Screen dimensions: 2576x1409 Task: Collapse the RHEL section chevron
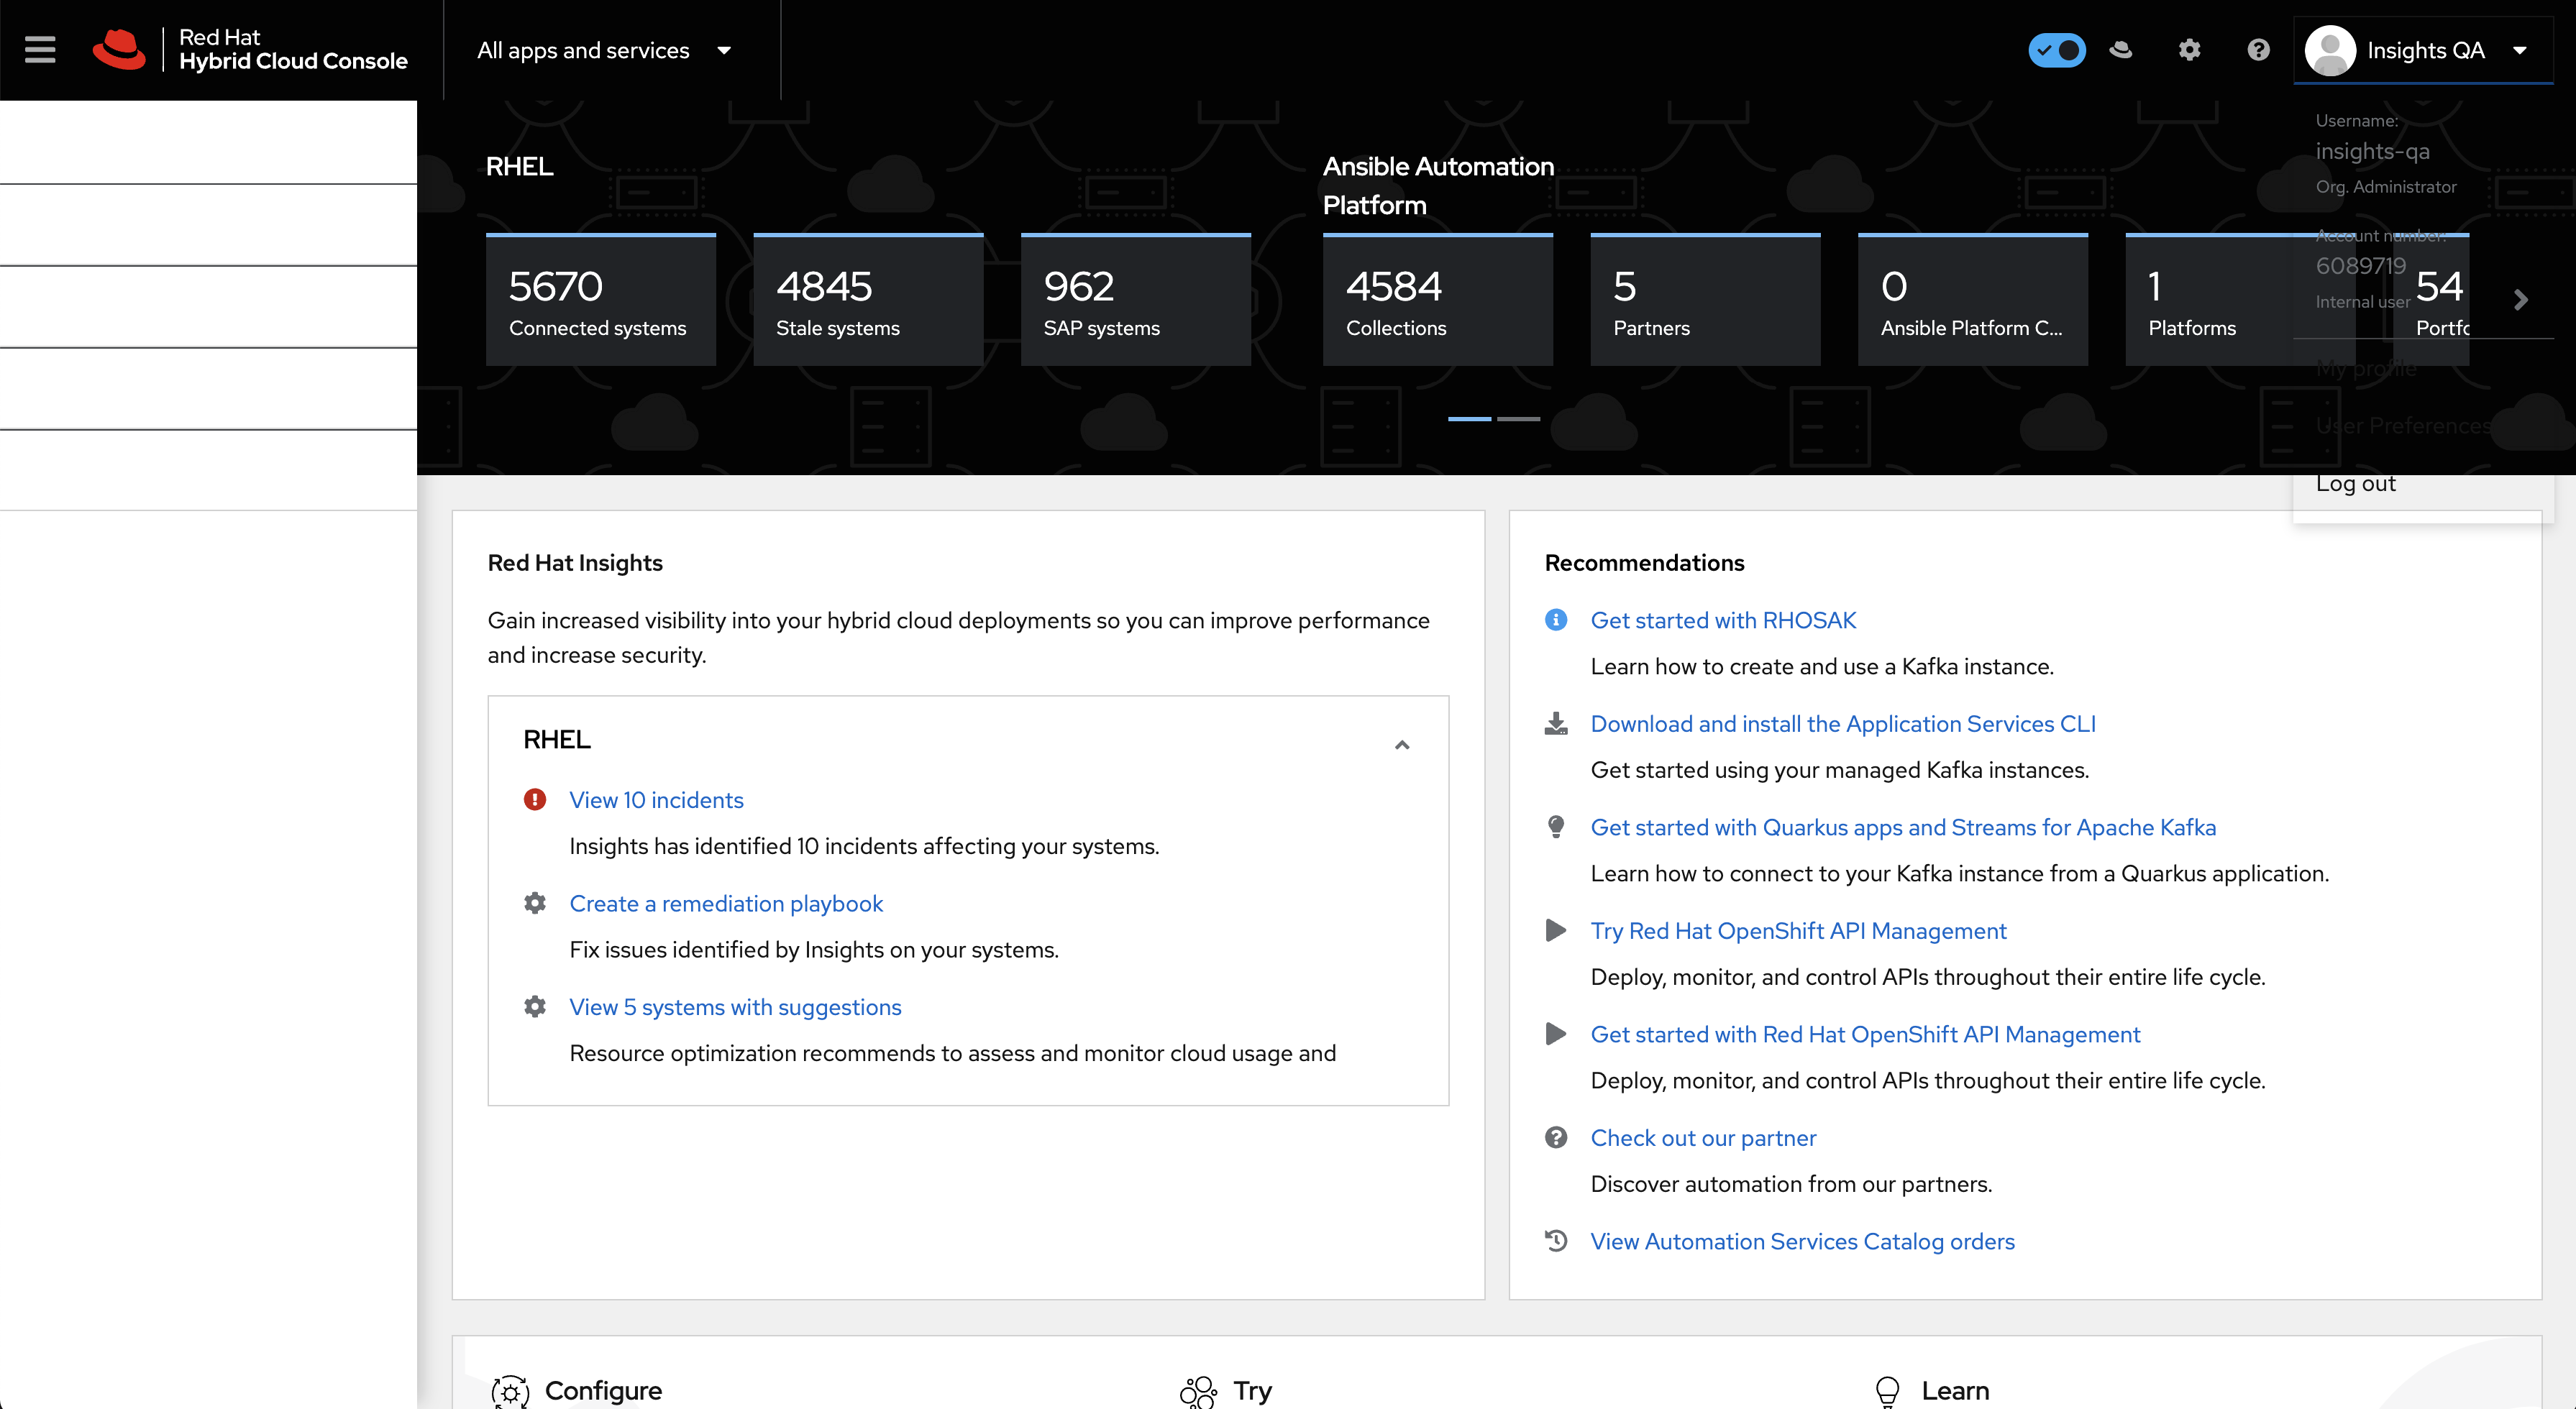(1402, 745)
